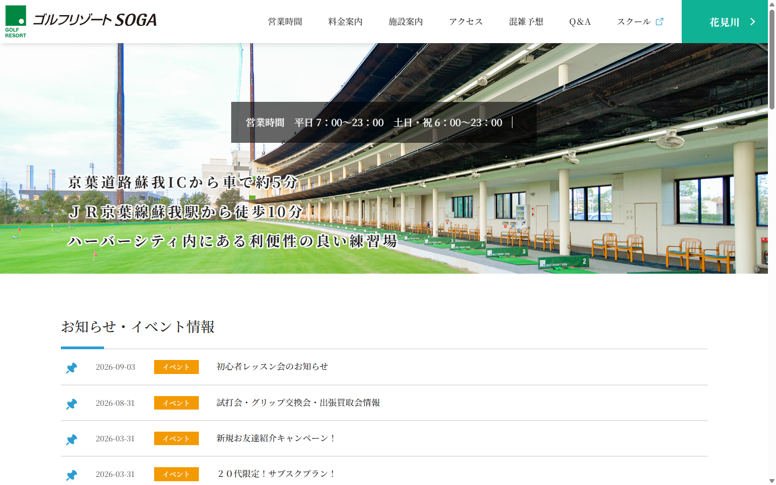Click the 営業時間 hours banner on hero image

point(384,122)
